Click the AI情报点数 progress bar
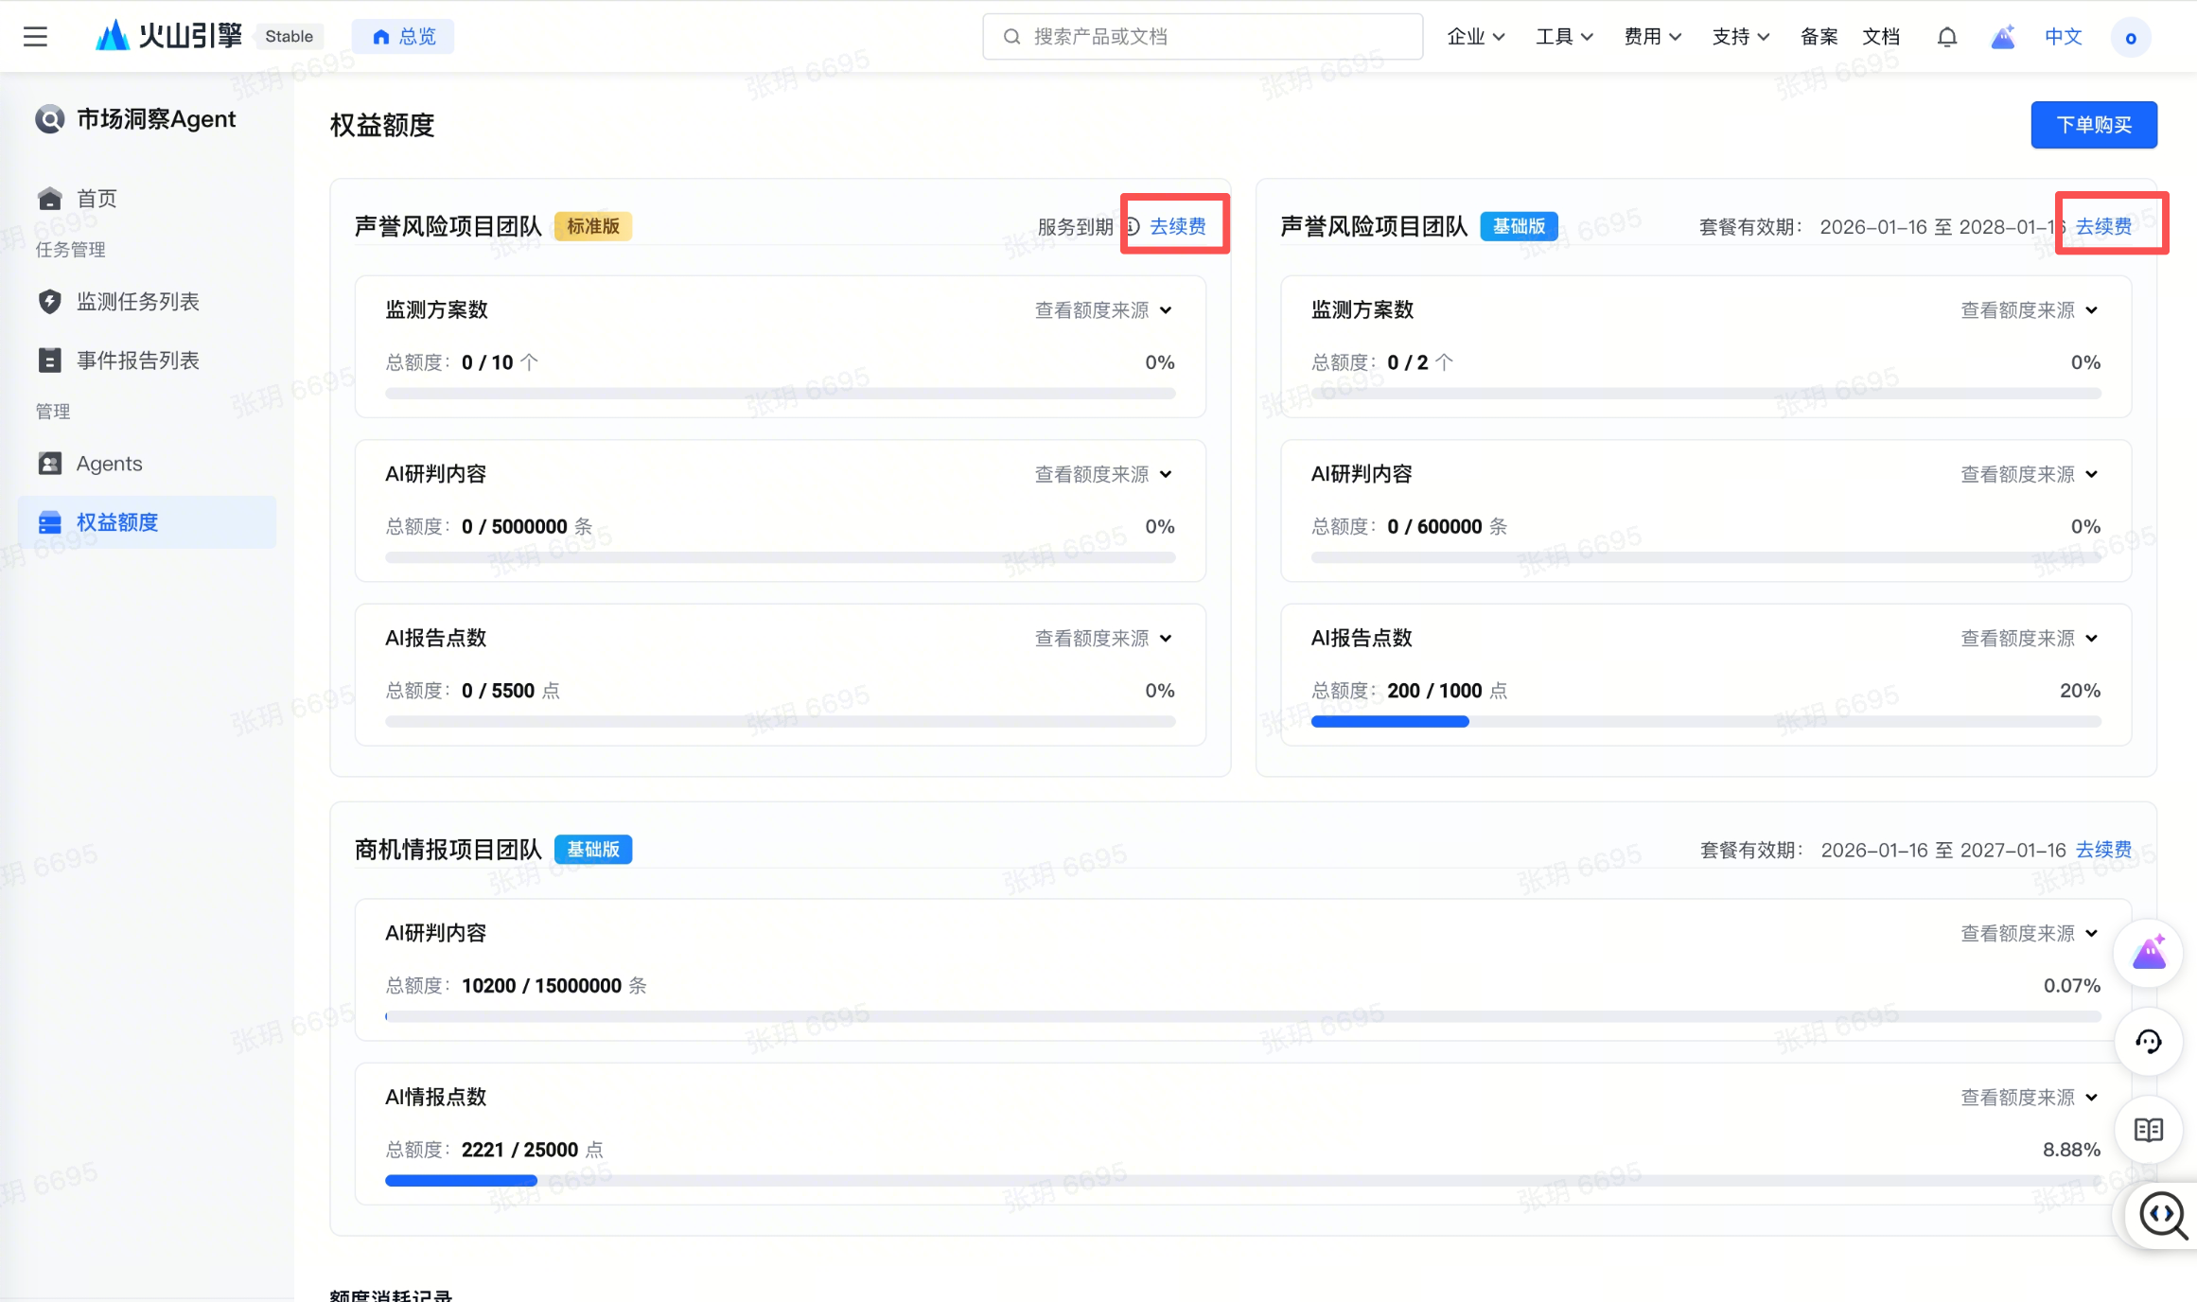Image resolution: width=2197 pixels, height=1302 pixels. tap(1242, 1181)
